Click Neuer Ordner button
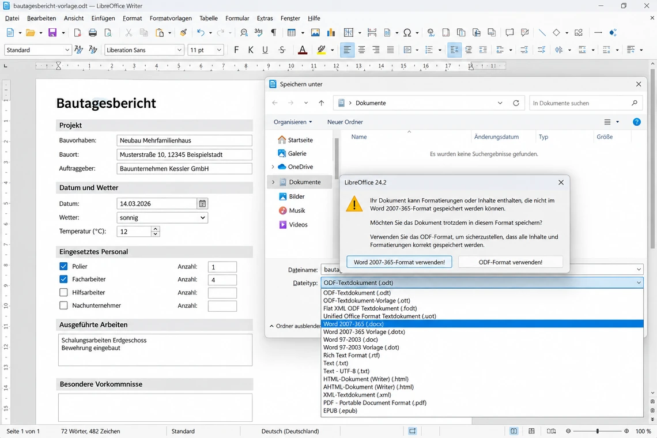 (345, 122)
